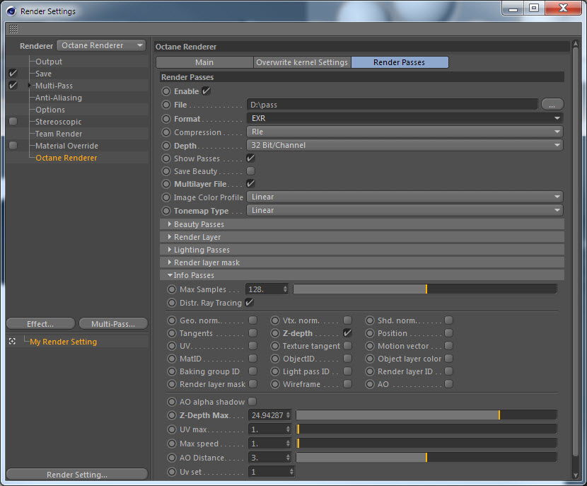The height and width of the screenshot is (486, 587).
Task: Open the Depth 32 Bit/Channel dropdown
Action: coord(405,145)
